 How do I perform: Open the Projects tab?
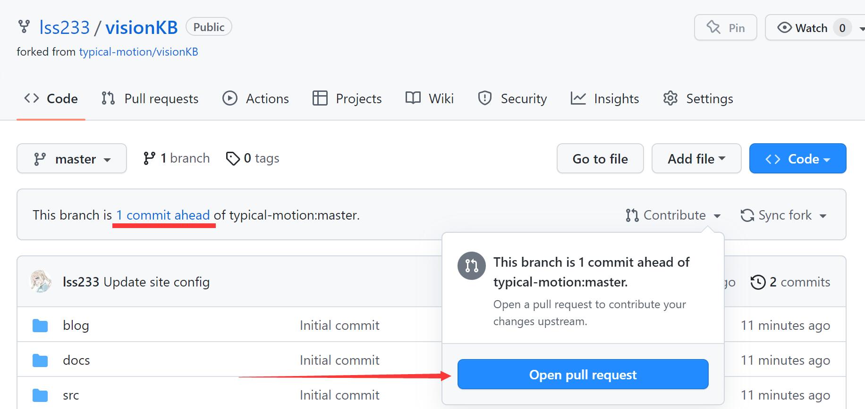(347, 98)
